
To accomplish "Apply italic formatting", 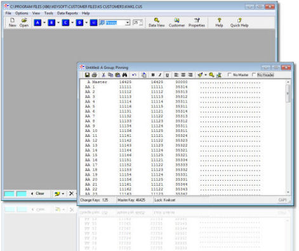I will [160, 75].
